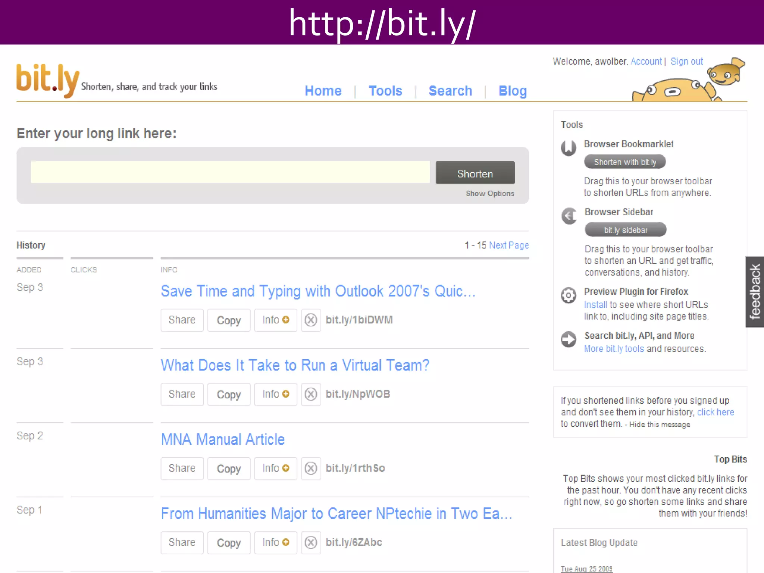Hide this message about converting links
764x573 pixels.
pos(660,425)
